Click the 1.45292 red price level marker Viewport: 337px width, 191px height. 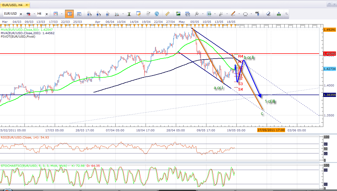(329, 54)
